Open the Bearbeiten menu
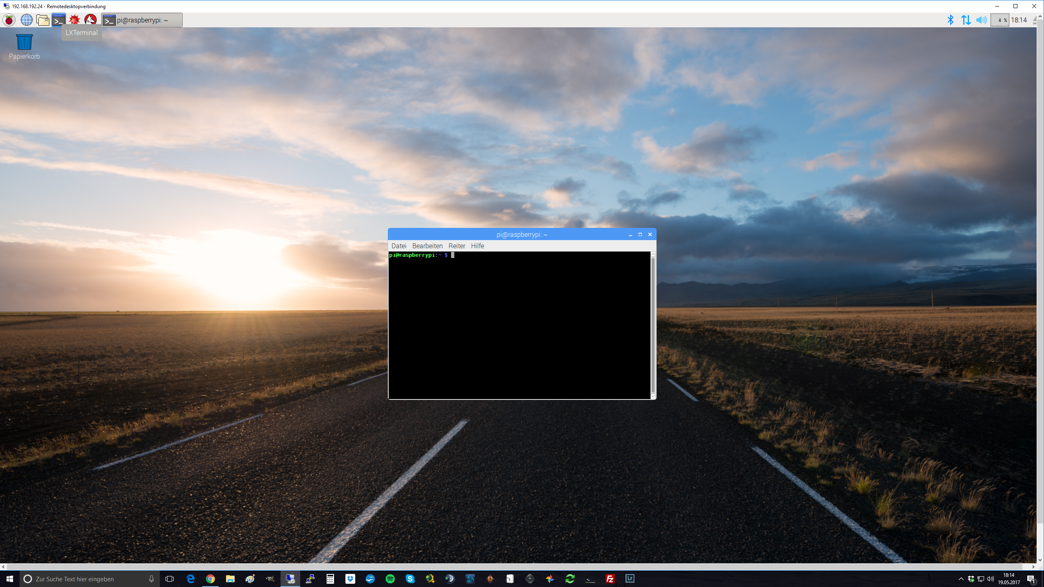This screenshot has width=1044, height=587. [427, 246]
